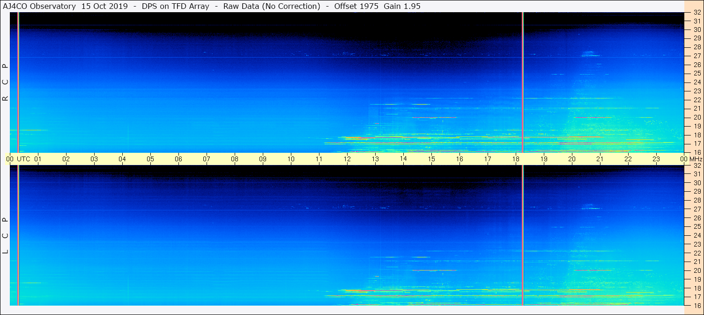The height and width of the screenshot is (315, 704).
Task: Click the "Gain 1.95" value in the header
Action: [x=402, y=6]
